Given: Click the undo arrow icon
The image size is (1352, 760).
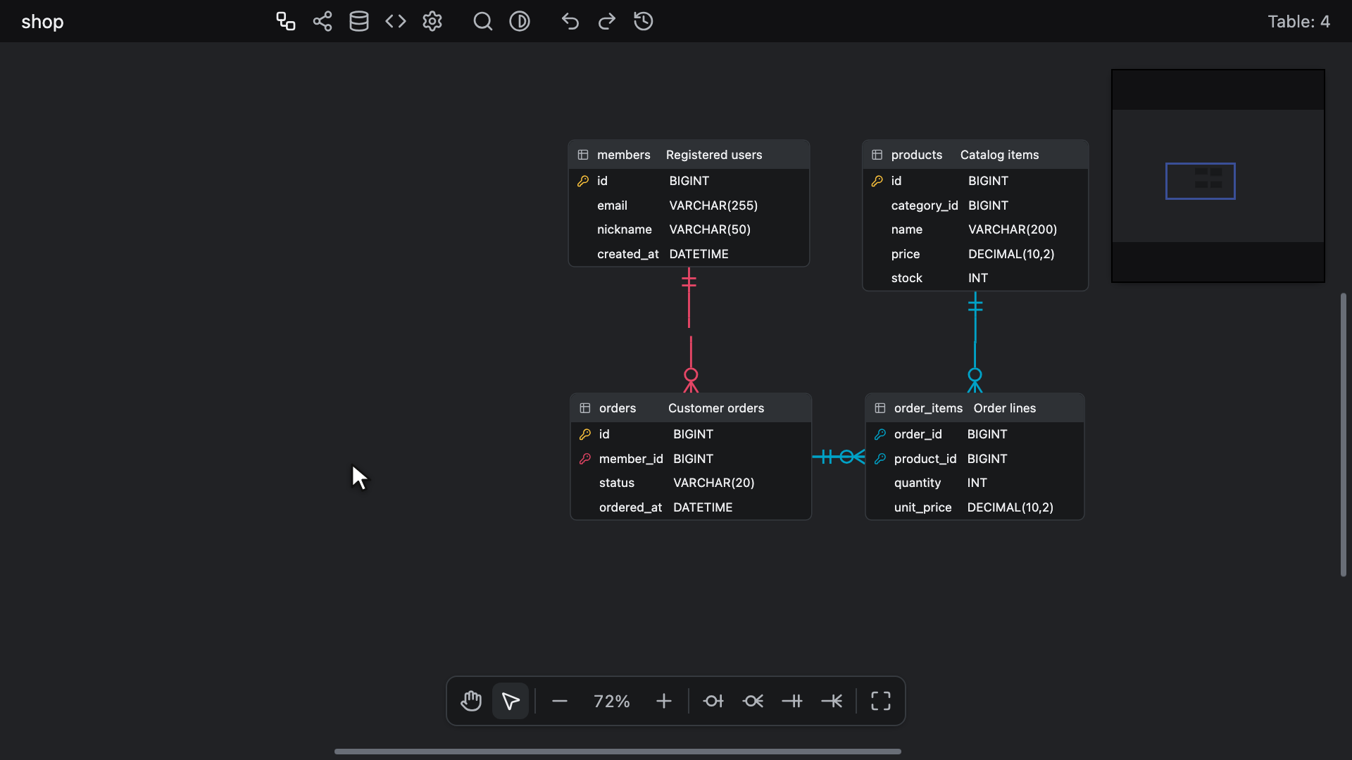Looking at the screenshot, I should 570,21.
